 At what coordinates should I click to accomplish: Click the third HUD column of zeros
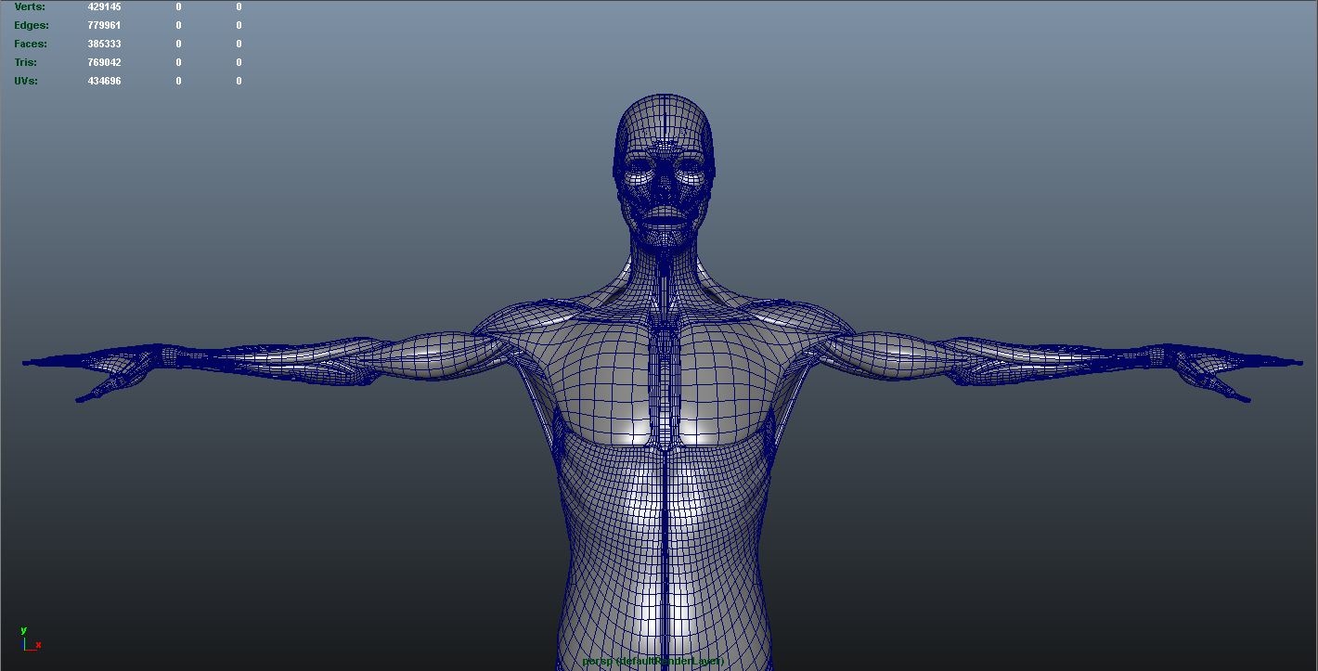click(x=239, y=44)
